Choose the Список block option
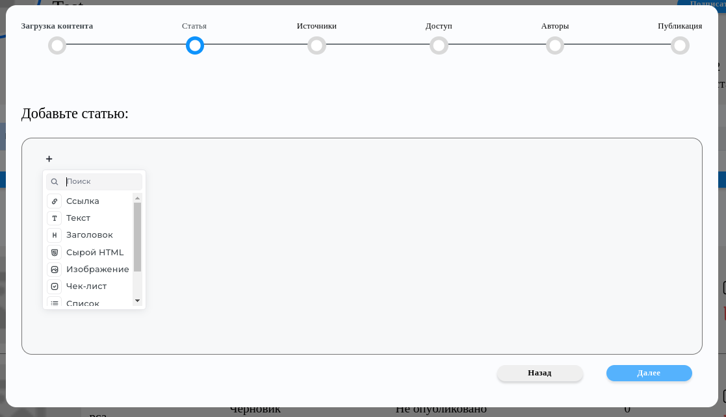726x417 pixels. click(89, 302)
